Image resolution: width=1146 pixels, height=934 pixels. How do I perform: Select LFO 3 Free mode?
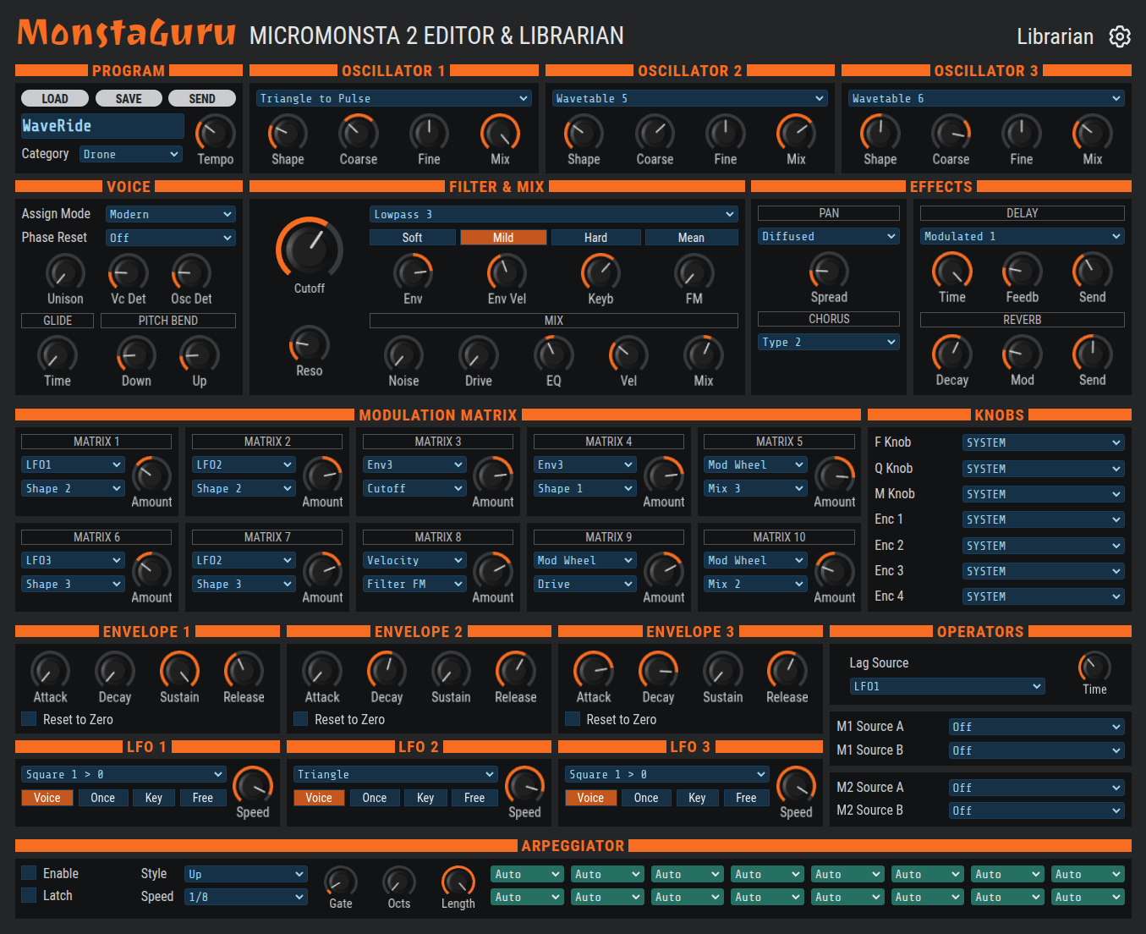click(746, 798)
